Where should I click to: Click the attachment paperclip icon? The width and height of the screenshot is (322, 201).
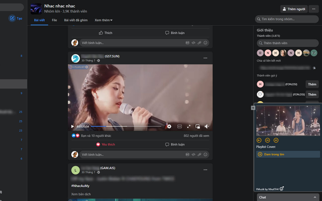click(x=199, y=154)
